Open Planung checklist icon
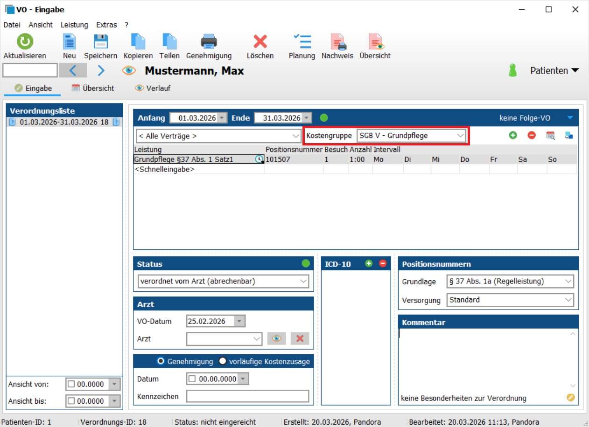Viewport: 589px width, 427px height. [x=302, y=42]
